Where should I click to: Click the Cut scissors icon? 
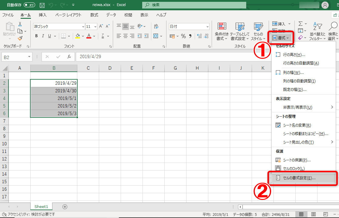pos(20,24)
